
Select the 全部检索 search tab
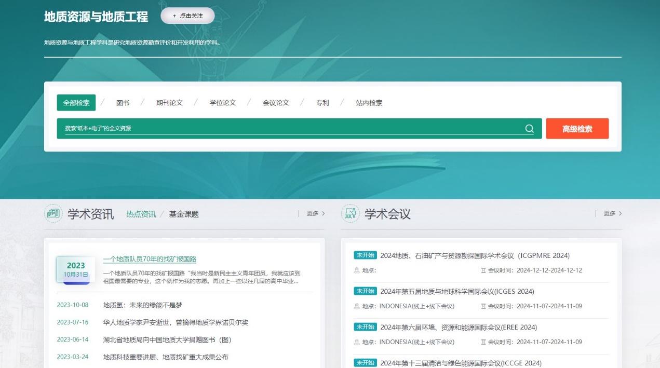(x=76, y=103)
